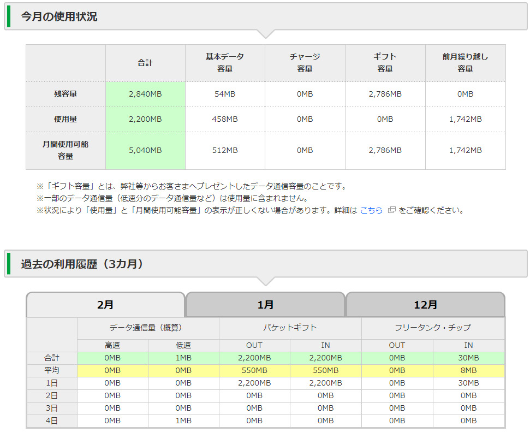Click the green 2,840MB total remaining cell
The image size is (530, 432).
pyautogui.click(x=145, y=94)
